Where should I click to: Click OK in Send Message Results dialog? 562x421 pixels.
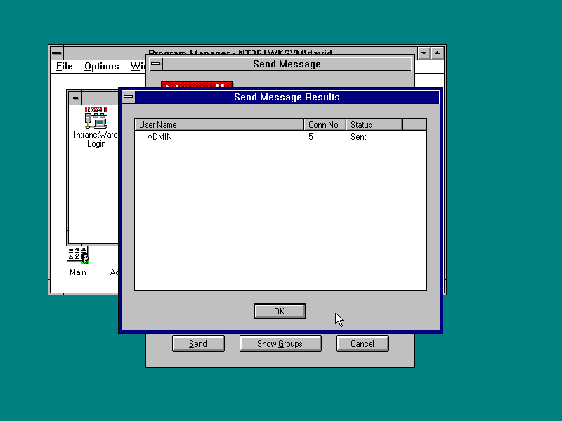pos(280,311)
